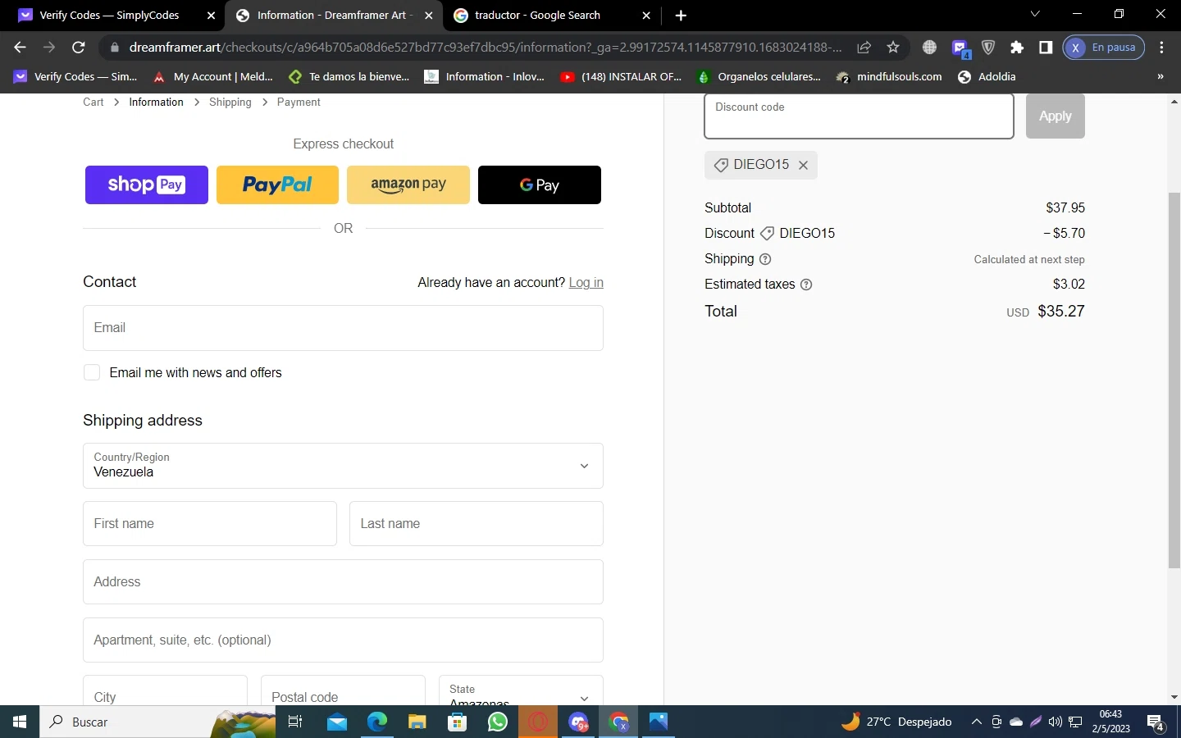Click the Shipping breadcrumb step
Image resolution: width=1181 pixels, height=738 pixels.
point(230,102)
